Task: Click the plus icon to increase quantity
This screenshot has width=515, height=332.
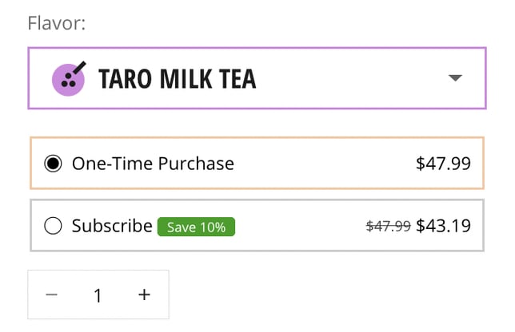Action: (x=144, y=294)
